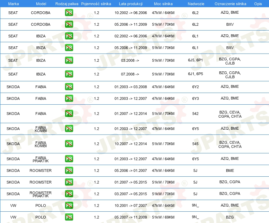Image resolution: width=269 pixels, height=223 pixels.
Task: Click fuel icon in SEAT IBIZA 07.2008 row
Action: point(69,74)
